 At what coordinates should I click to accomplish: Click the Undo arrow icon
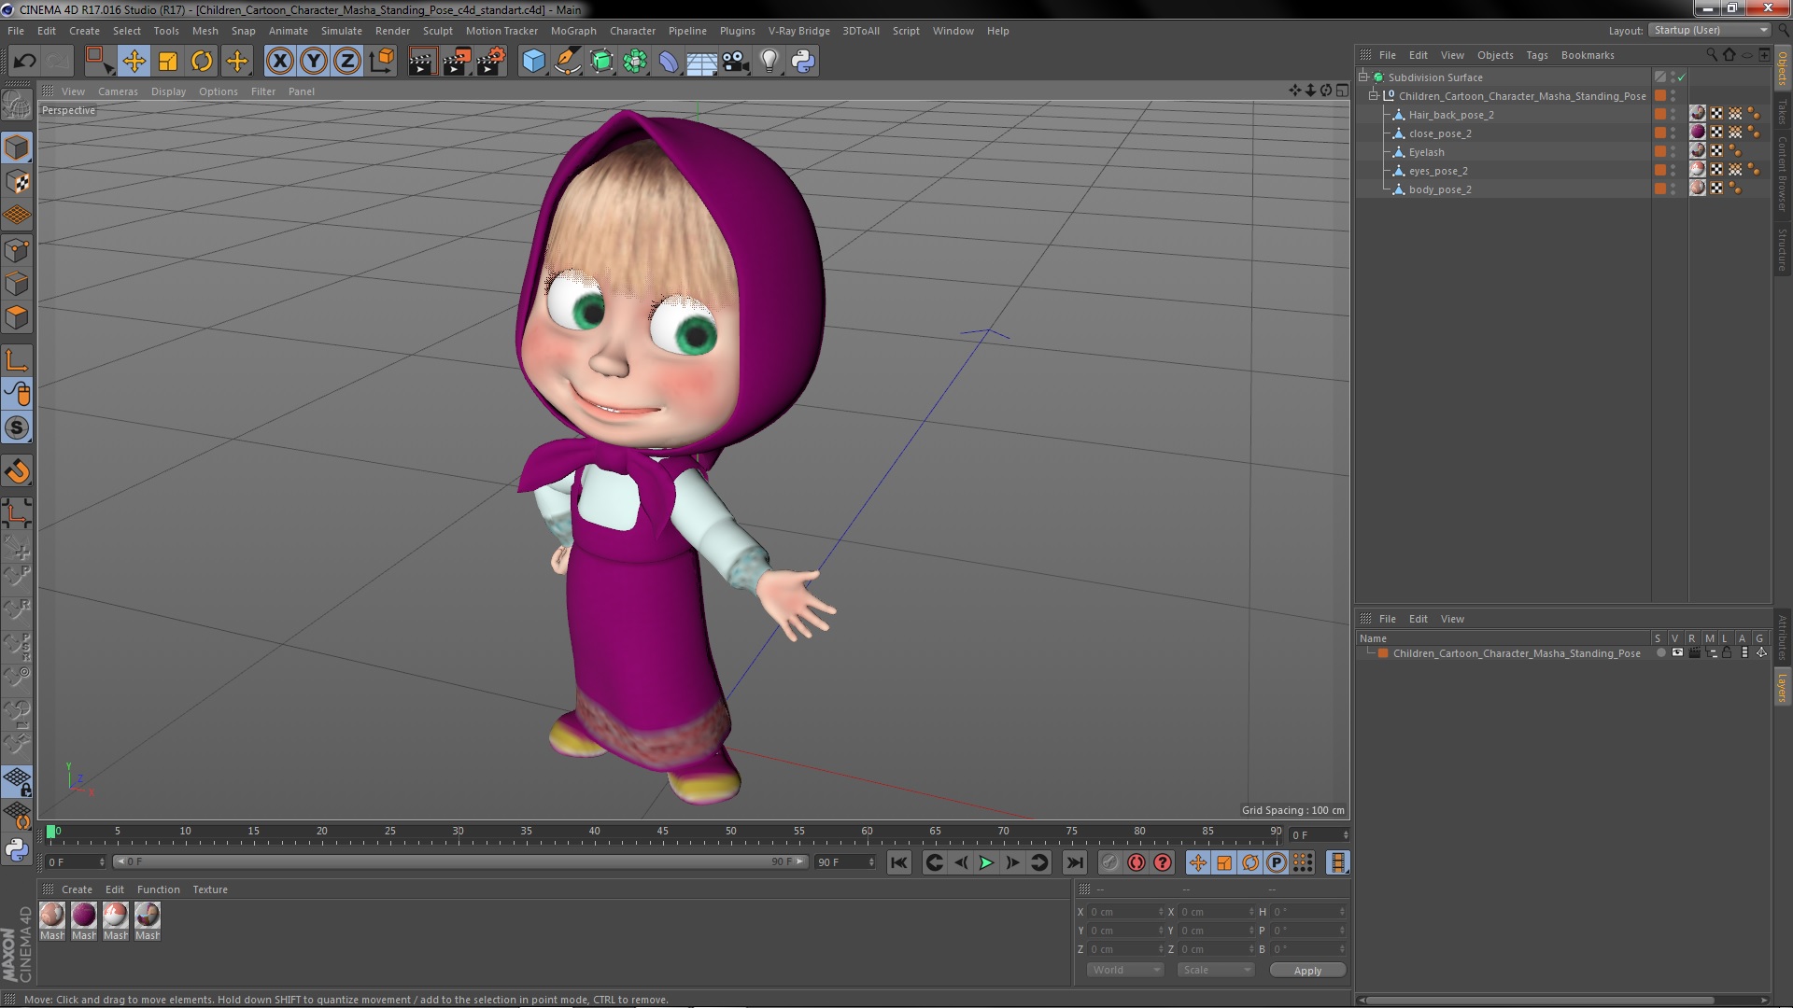(x=24, y=62)
